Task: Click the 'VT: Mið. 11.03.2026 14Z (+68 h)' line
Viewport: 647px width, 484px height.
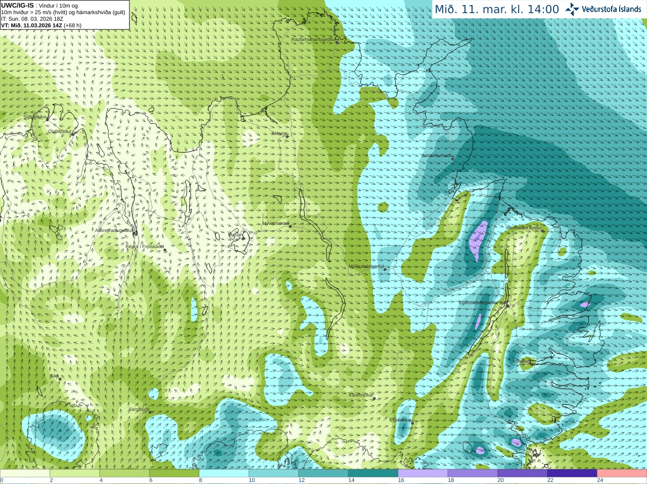Action: pyautogui.click(x=41, y=25)
